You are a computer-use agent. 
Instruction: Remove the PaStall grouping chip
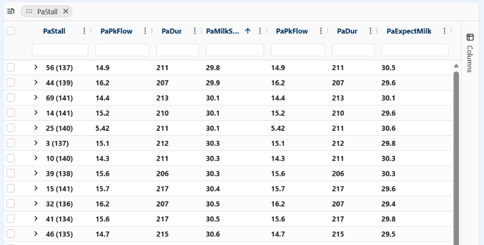(x=66, y=11)
